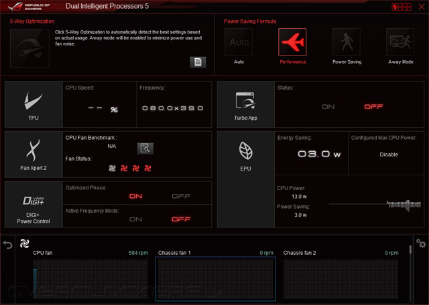Image resolution: width=429 pixels, height=305 pixels.
Task: Click the Power Saving 3.0 w reading
Action: coord(300,215)
